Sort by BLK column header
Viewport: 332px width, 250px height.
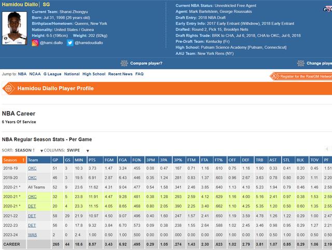point(301,160)
